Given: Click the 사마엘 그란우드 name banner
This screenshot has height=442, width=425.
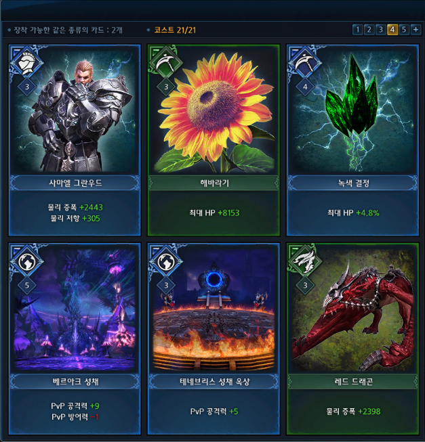Looking at the screenshot, I should 75,183.
